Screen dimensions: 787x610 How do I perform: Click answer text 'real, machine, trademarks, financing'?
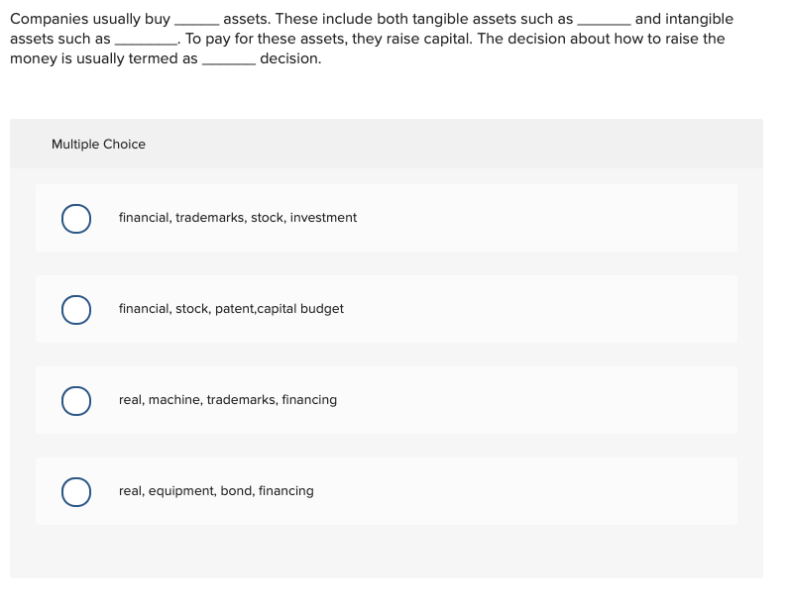pyautogui.click(x=227, y=400)
